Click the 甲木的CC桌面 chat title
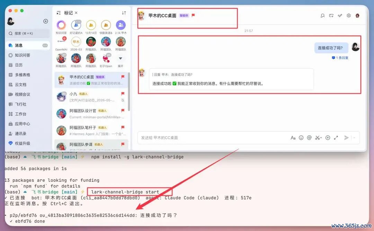The image size is (374, 231). (x=162, y=16)
